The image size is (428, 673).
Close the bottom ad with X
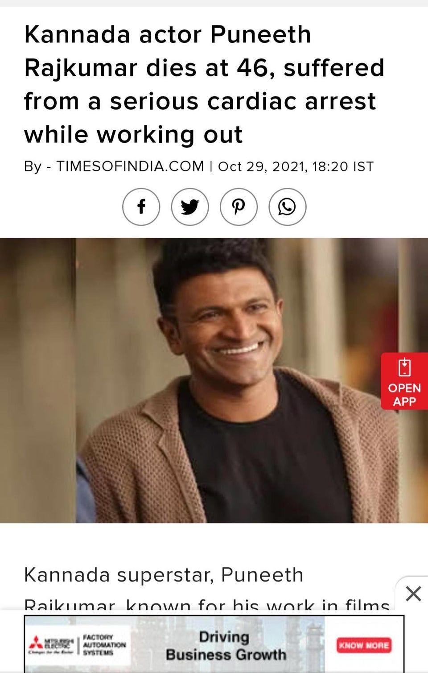[413, 594]
